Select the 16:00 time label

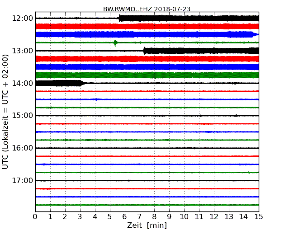pyautogui.click(x=23, y=148)
